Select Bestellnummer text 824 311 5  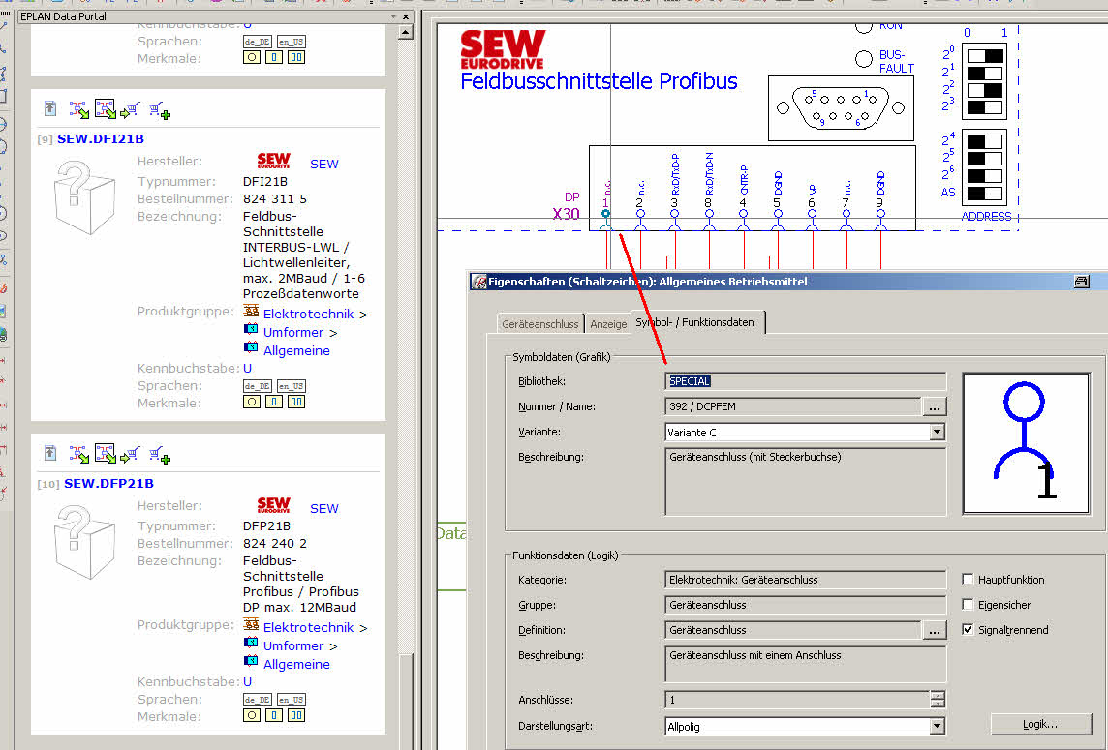coord(275,199)
